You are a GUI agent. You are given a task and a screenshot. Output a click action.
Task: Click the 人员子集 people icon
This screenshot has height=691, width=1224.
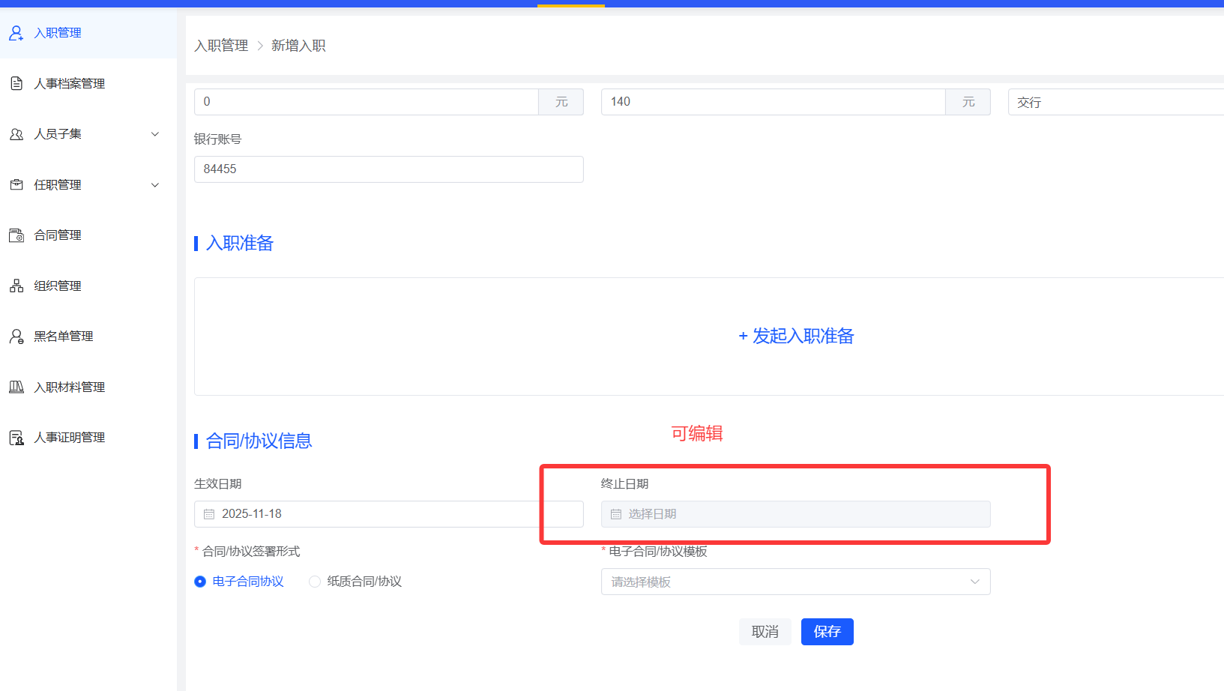pyautogui.click(x=16, y=134)
